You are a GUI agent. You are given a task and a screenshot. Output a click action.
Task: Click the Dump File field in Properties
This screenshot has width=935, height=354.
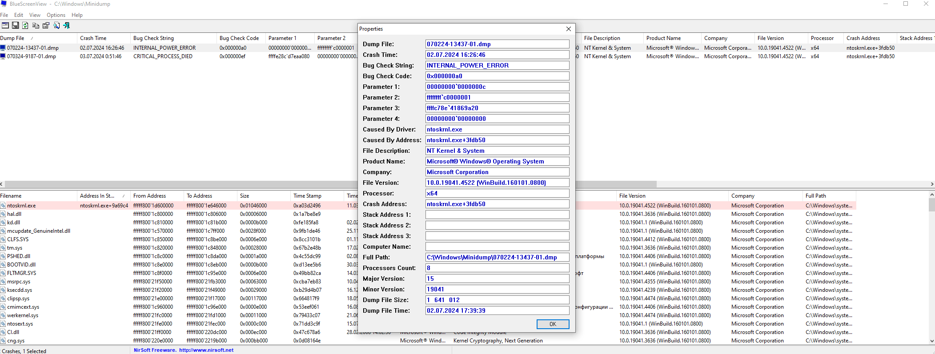[497, 44]
